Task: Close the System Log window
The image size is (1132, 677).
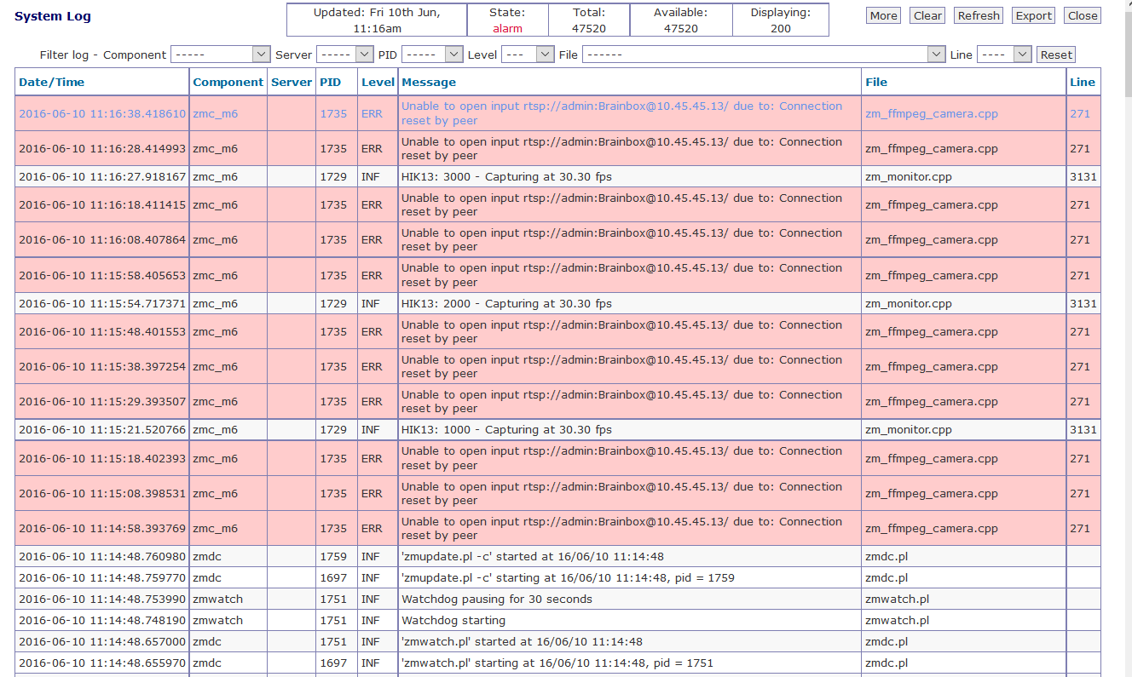Action: point(1083,15)
